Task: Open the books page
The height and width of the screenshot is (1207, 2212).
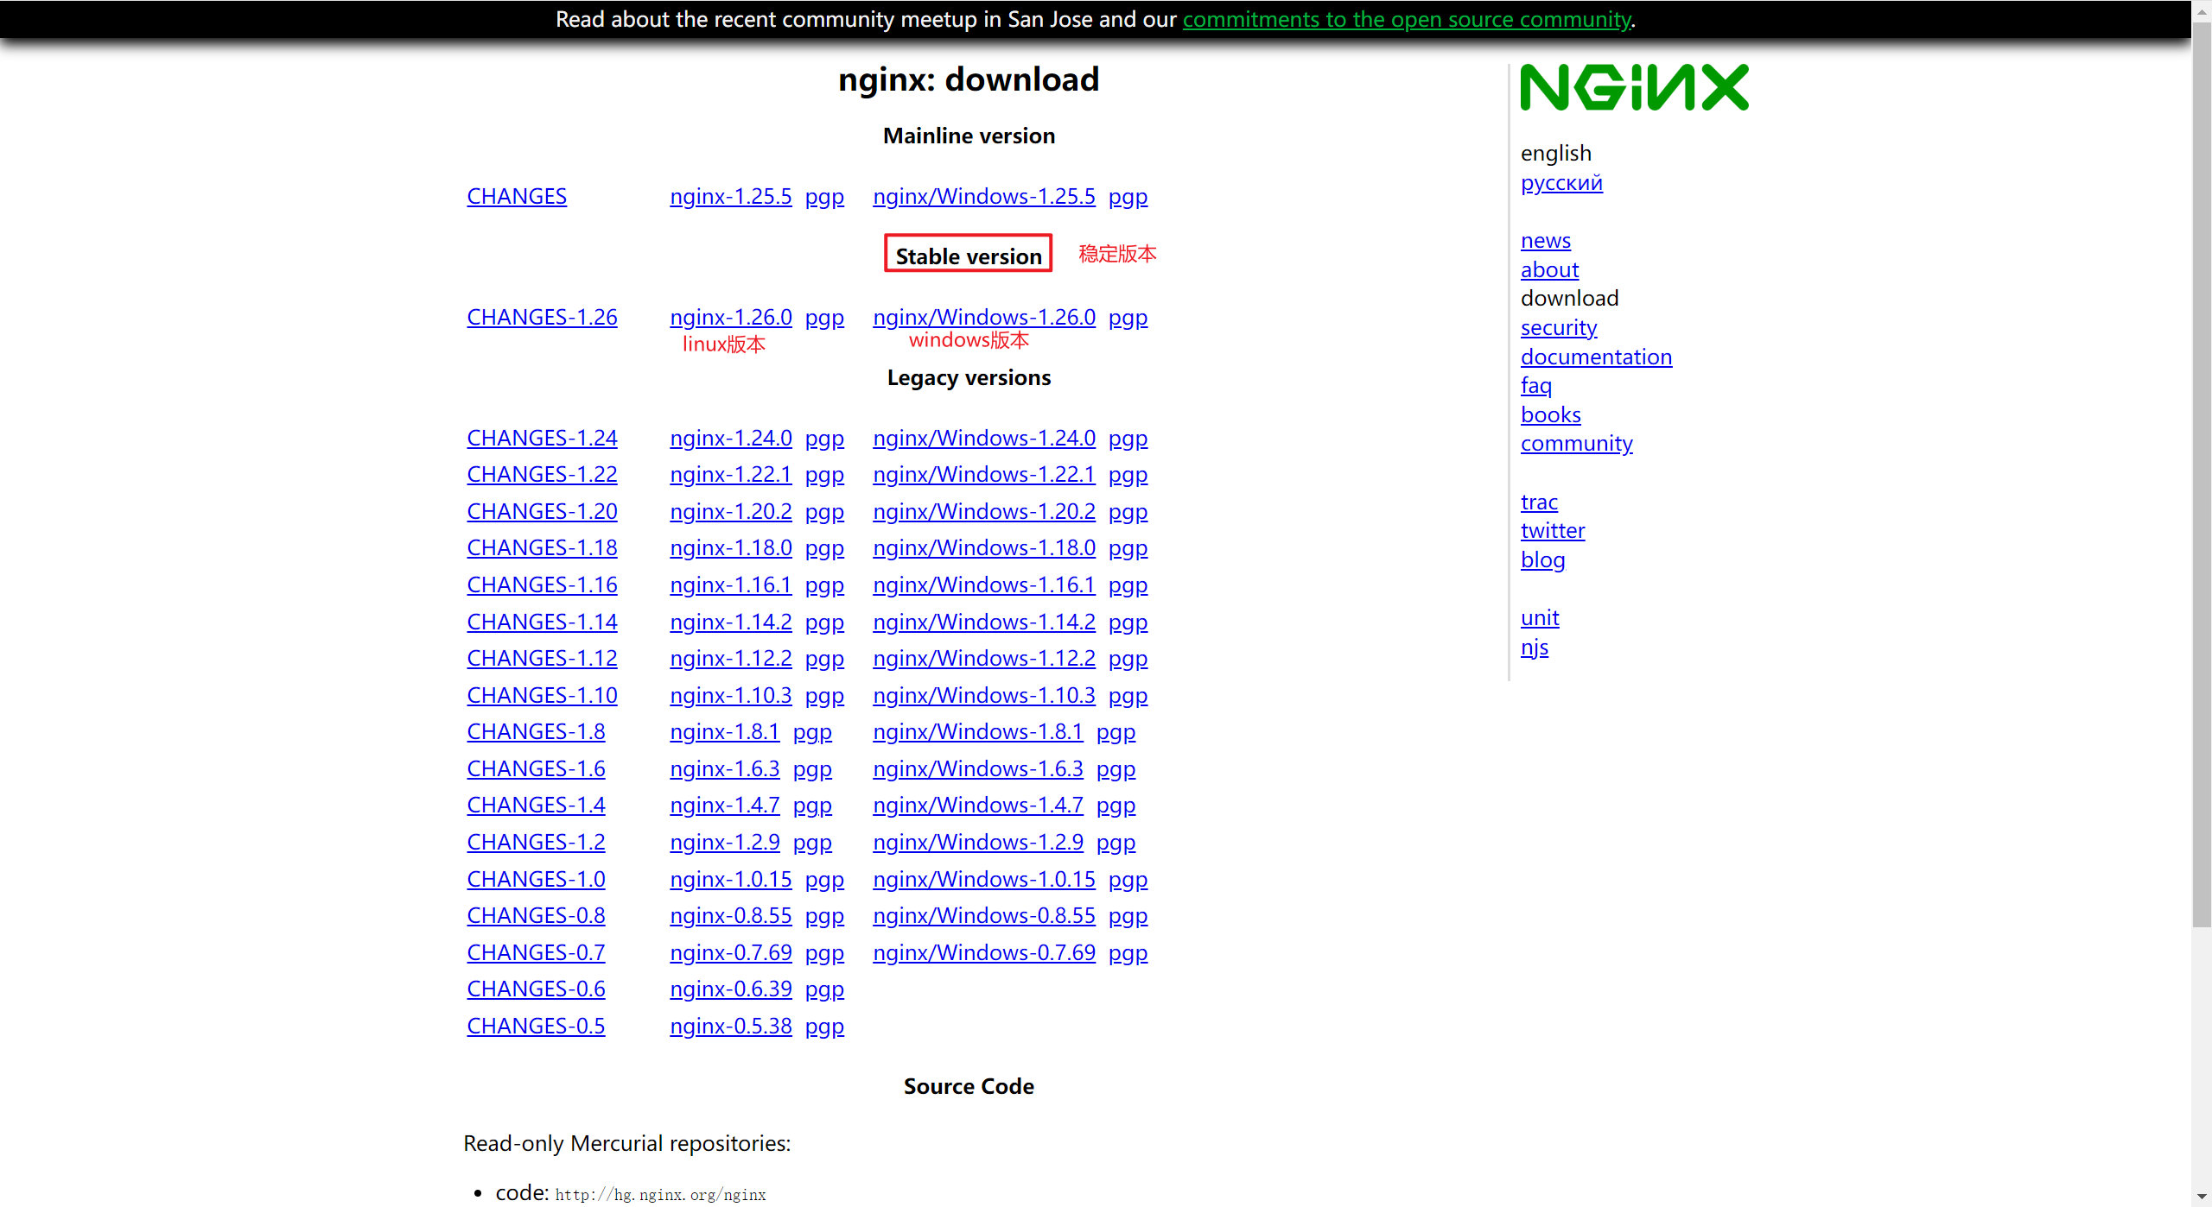Action: (1551, 414)
